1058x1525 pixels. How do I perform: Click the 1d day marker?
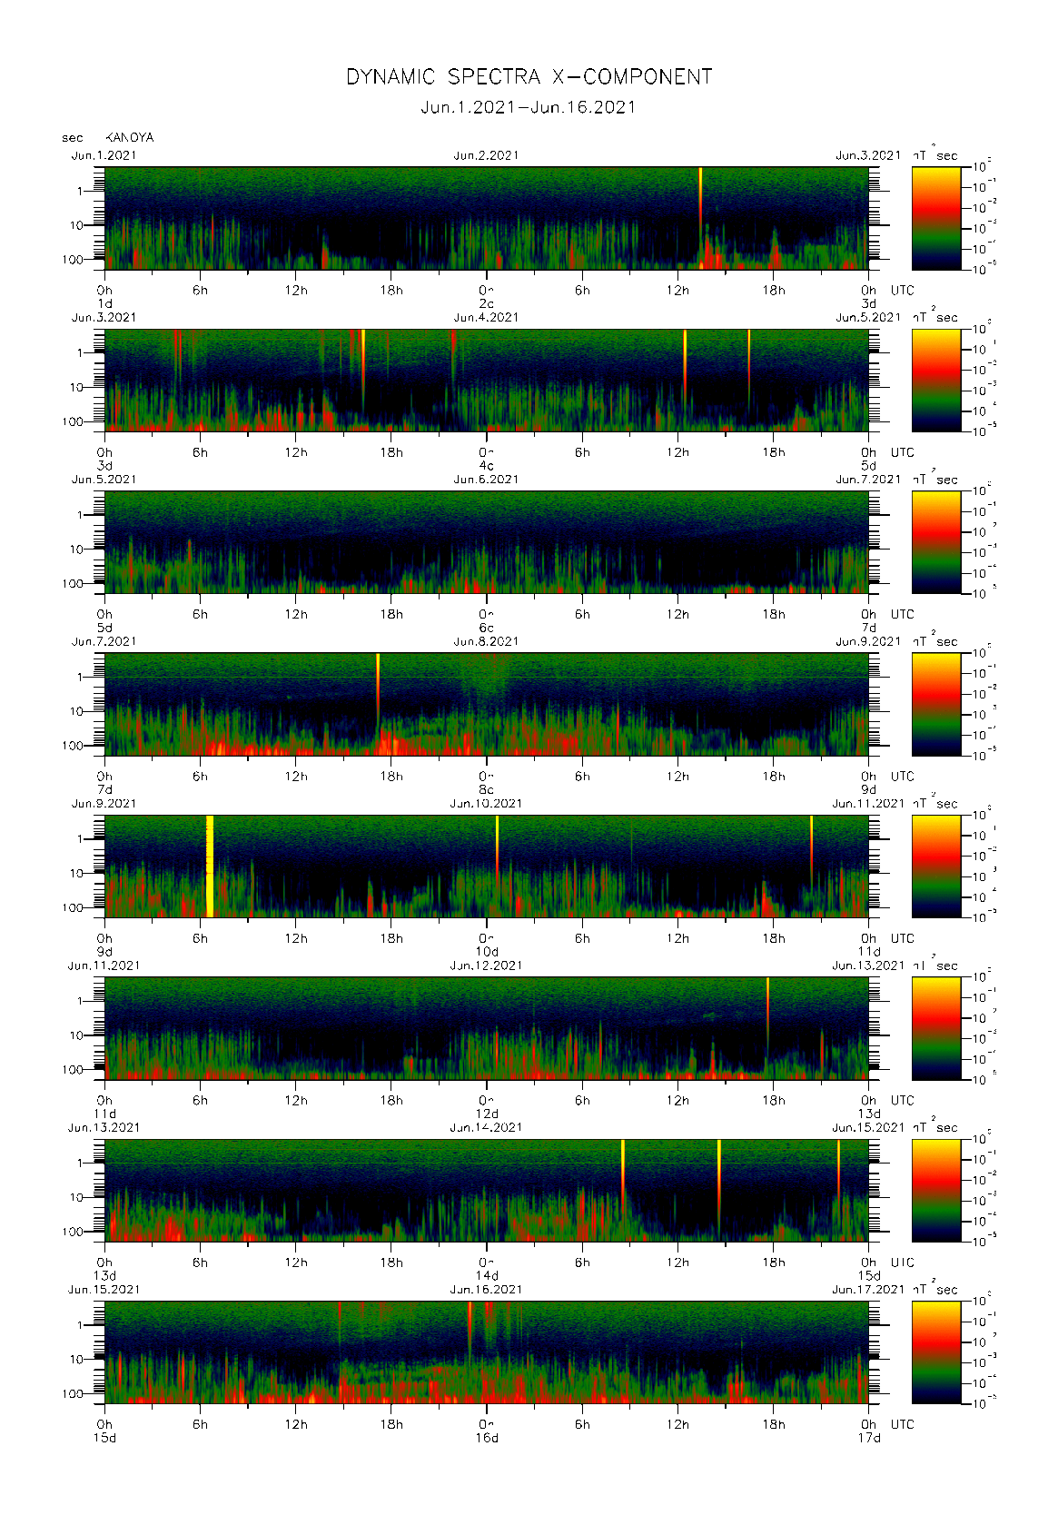[105, 303]
